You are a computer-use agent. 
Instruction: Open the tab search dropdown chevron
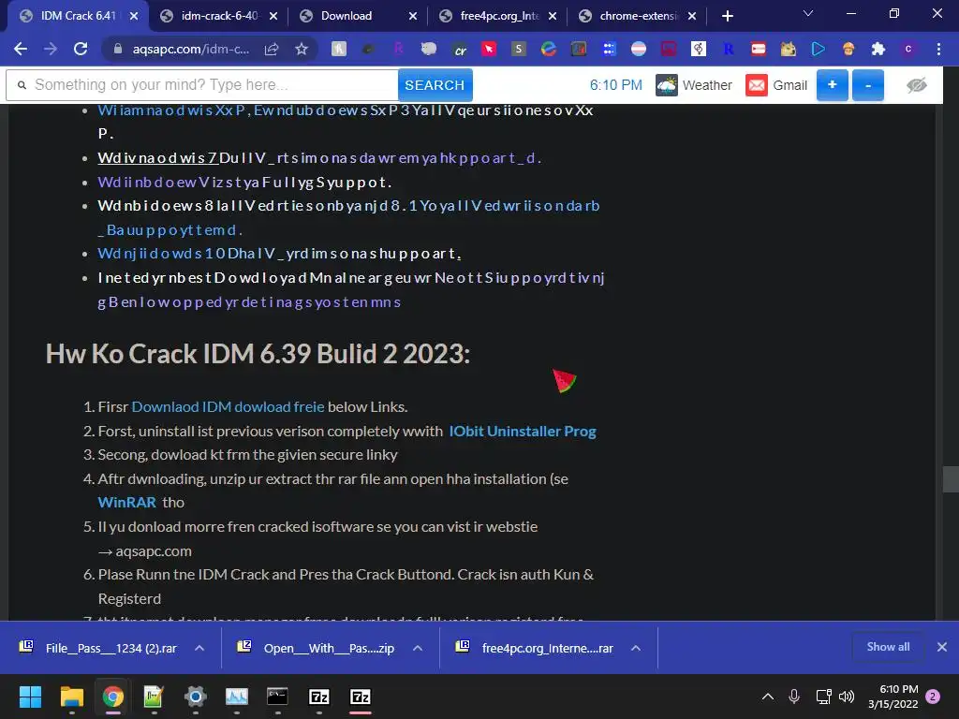coord(808,13)
